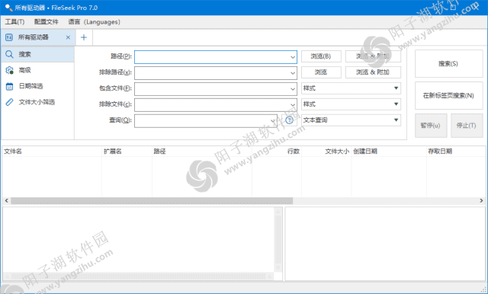The width and height of the screenshot is (488, 294).
Task: Open 样式 dropdown for 排除文件
Action: click(x=351, y=104)
